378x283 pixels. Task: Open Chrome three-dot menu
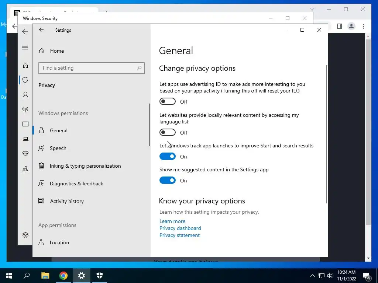coord(363,26)
